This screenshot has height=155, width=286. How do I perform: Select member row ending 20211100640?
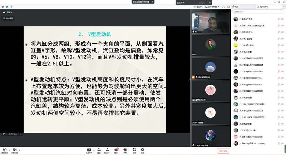258,144
